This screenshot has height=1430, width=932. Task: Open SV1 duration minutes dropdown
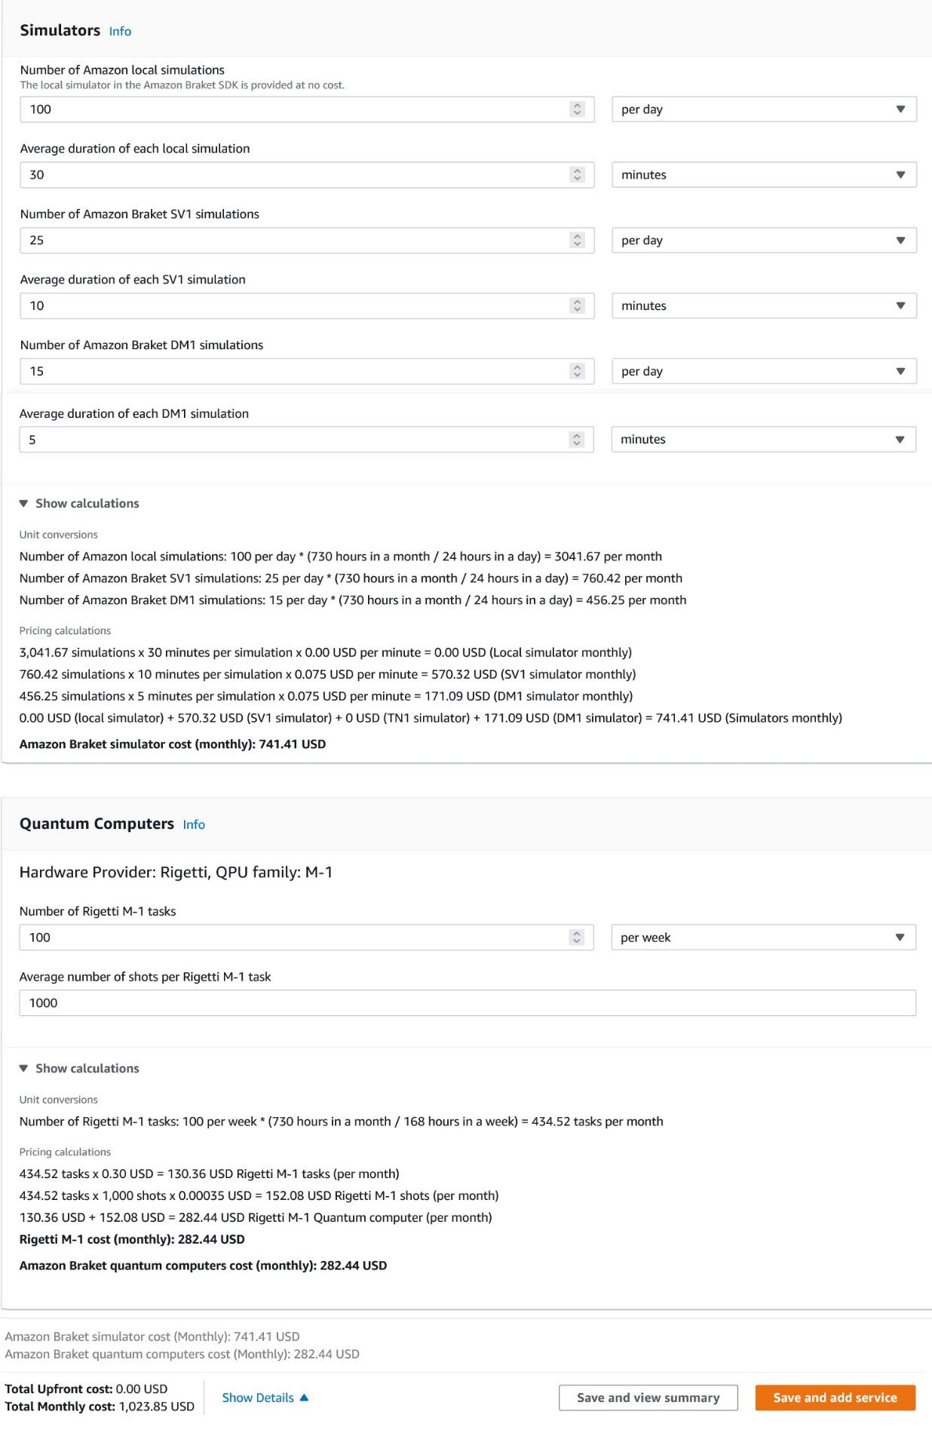coord(764,306)
